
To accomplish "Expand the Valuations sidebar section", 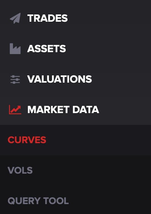I will tap(75, 79).
